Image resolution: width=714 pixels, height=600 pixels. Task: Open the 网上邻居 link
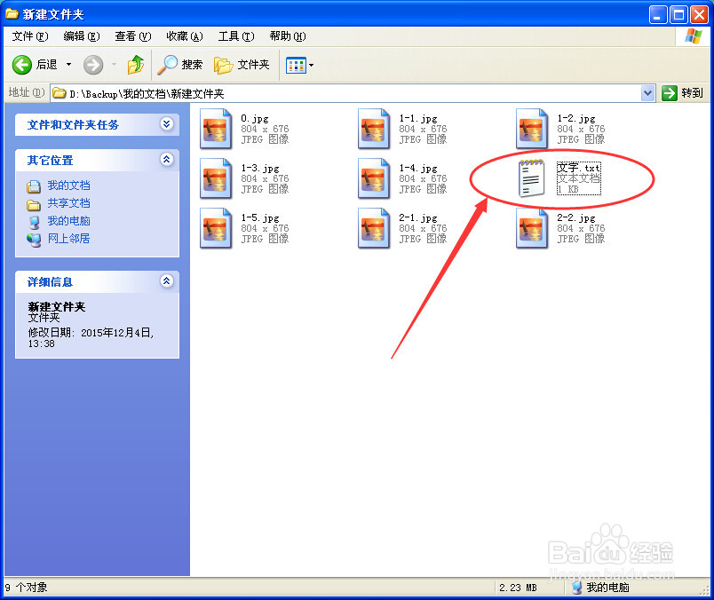68,239
